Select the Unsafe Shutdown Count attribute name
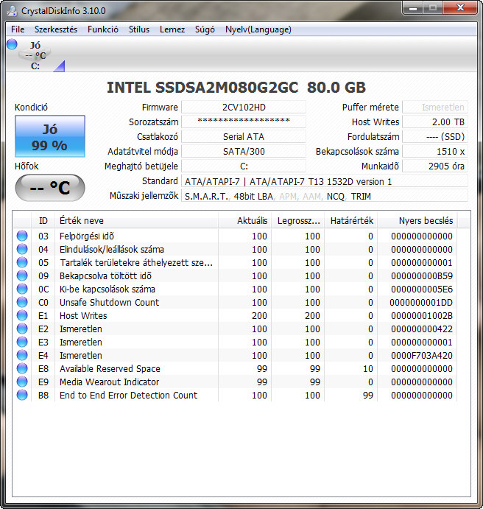 tap(109, 302)
